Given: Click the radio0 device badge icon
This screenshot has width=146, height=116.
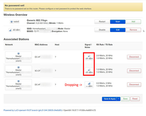Looking at the screenshot, I should coord(12,22).
